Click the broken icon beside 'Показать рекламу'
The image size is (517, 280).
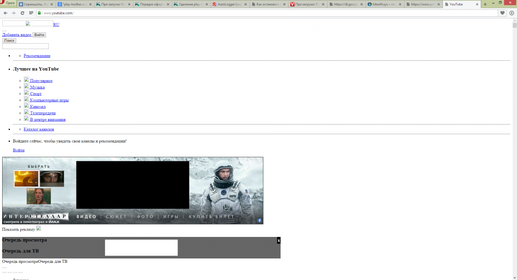38,228
